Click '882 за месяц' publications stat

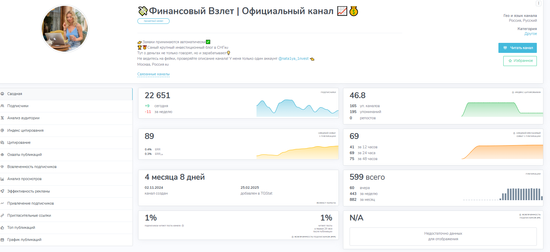click(362, 200)
